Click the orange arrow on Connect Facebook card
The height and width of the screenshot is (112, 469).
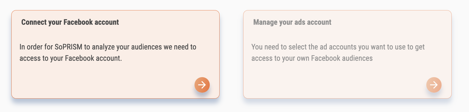(202, 85)
